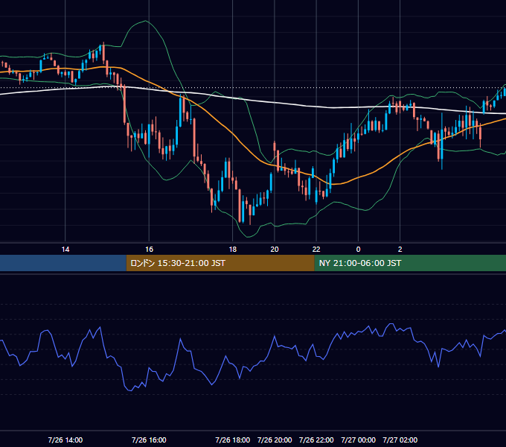
Task: Click the 14 hour label on the axis
Action: 65,250
